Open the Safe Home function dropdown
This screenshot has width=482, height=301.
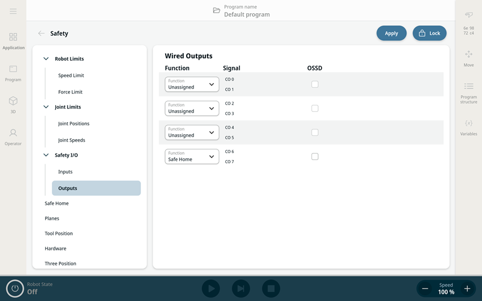[192, 157]
